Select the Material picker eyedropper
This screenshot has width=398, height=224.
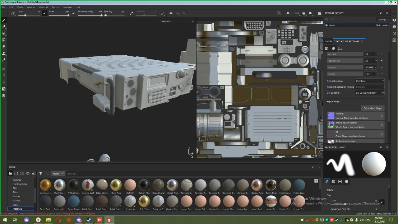(x=4, y=60)
